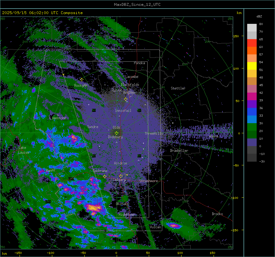This screenshot has height=257, width=275.
Task: Click the RedDeer city label
Action: [x=130, y=93]
